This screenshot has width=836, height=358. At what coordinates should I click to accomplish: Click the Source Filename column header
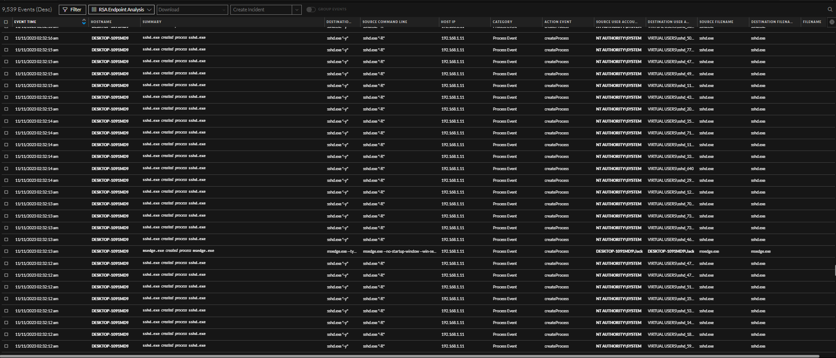(x=716, y=22)
